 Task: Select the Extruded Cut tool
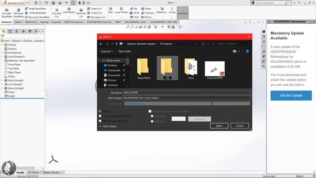point(57,13)
